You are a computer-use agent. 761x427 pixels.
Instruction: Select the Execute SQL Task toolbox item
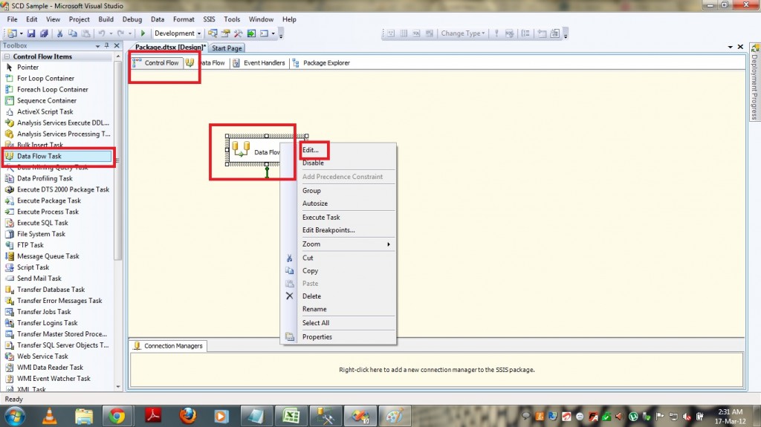[x=42, y=223]
